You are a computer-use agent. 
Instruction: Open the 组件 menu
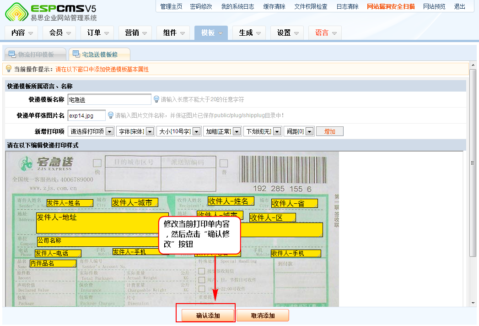coord(173,33)
